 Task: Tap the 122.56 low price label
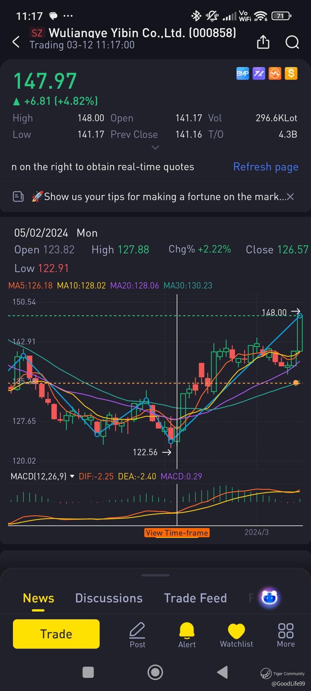click(145, 452)
